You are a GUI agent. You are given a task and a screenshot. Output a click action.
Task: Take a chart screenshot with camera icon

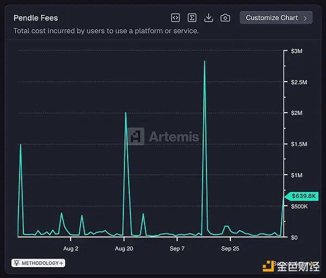click(x=225, y=18)
